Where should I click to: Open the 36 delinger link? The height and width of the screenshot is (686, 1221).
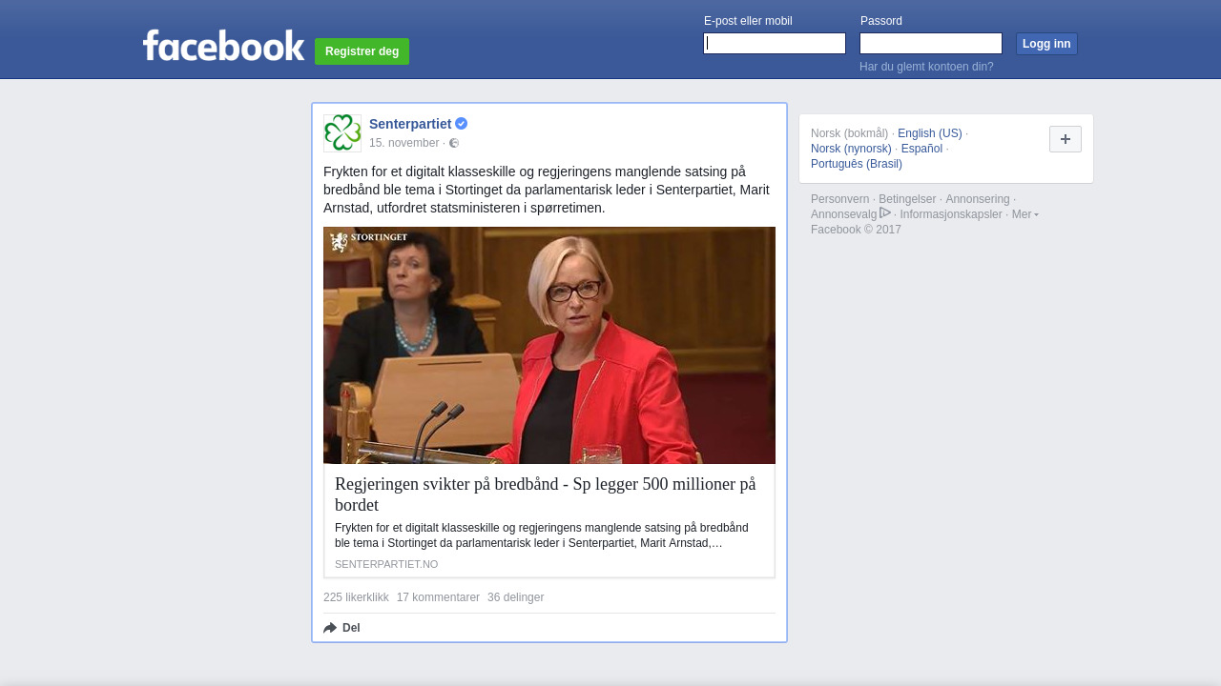click(x=515, y=597)
